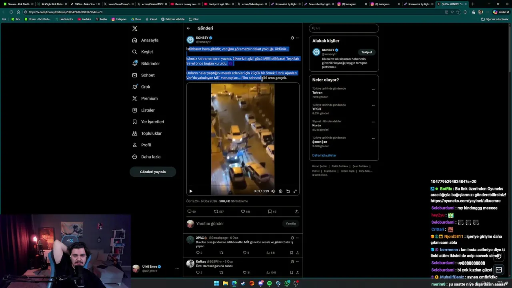Toggle picture-in-picture on the video
The image size is (512, 288).
[288, 191]
